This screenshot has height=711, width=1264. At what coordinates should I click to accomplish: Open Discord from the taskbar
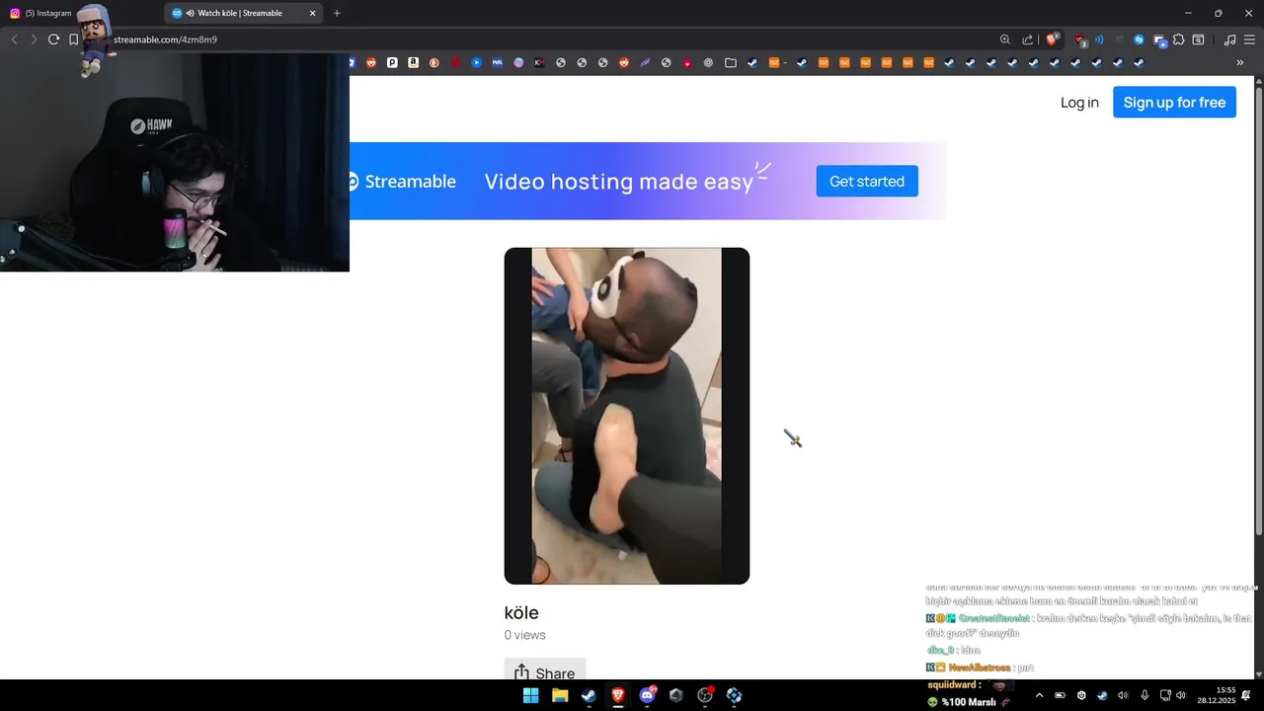click(x=648, y=695)
